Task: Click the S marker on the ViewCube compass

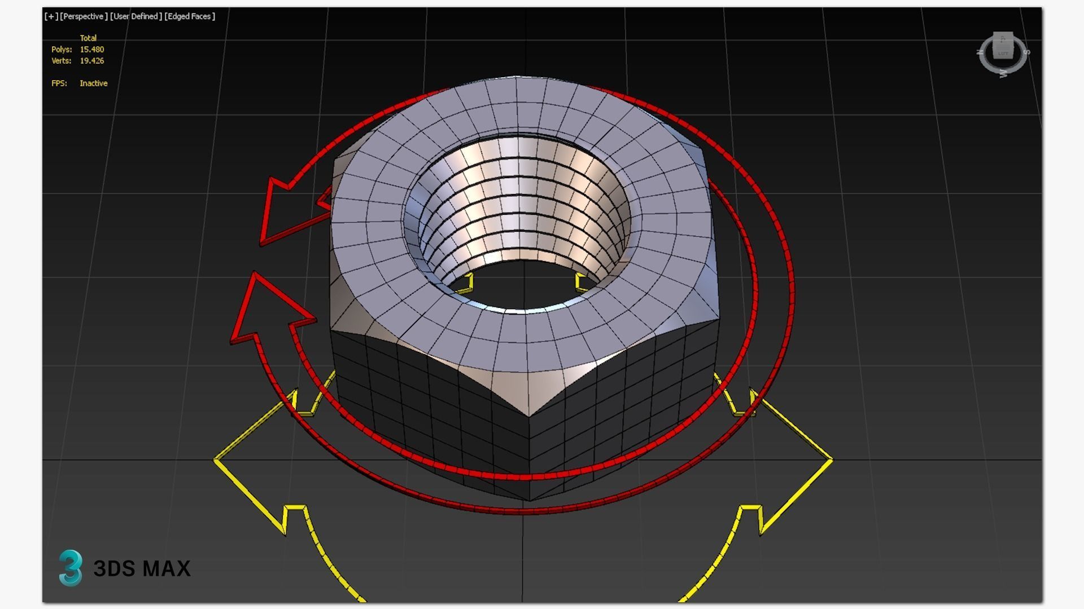Action: (x=1027, y=52)
